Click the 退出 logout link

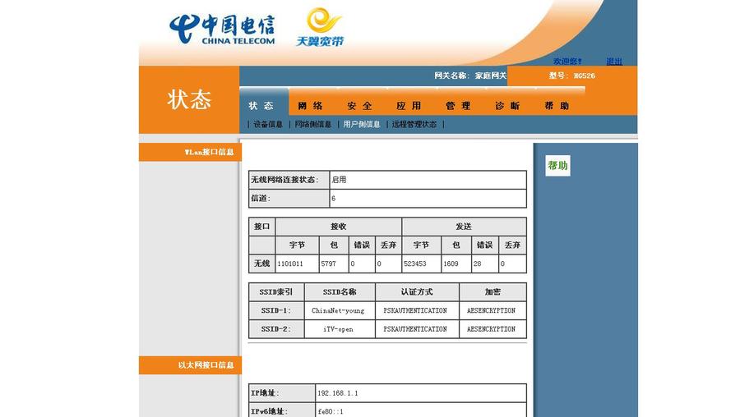point(614,62)
